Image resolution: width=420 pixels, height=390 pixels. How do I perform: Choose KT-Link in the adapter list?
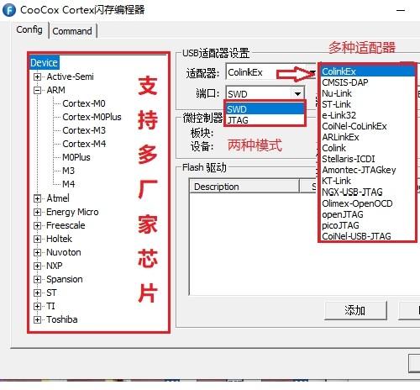pyautogui.click(x=367, y=181)
